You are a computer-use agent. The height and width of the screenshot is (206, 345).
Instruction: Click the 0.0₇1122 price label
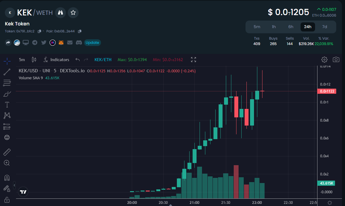pyautogui.click(x=327, y=91)
